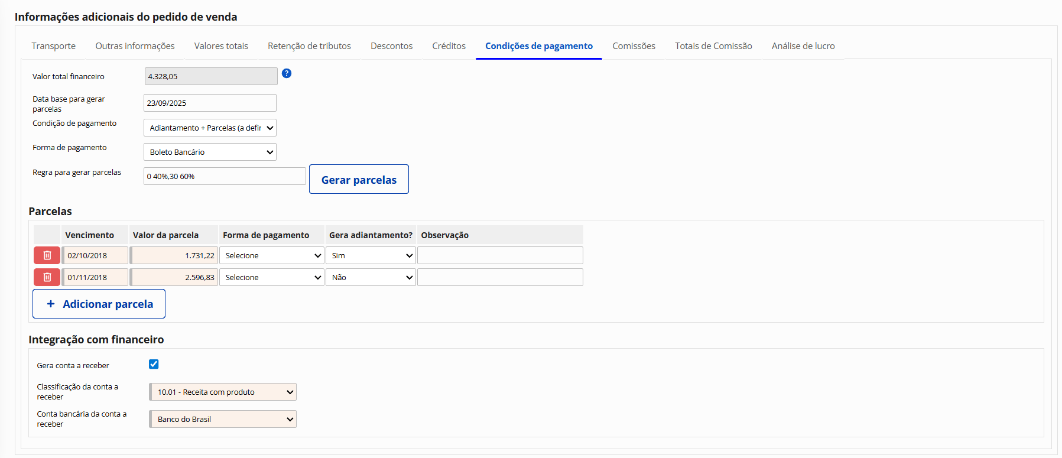
Task: Uncheck the Gera conta a receber checkbox
Action: (154, 364)
